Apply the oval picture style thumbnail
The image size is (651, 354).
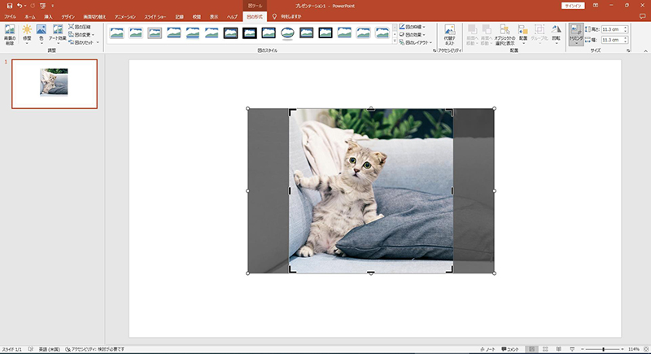click(x=287, y=33)
